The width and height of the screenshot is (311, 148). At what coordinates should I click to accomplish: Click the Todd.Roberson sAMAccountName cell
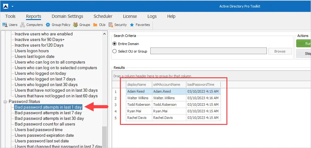(x=169, y=105)
